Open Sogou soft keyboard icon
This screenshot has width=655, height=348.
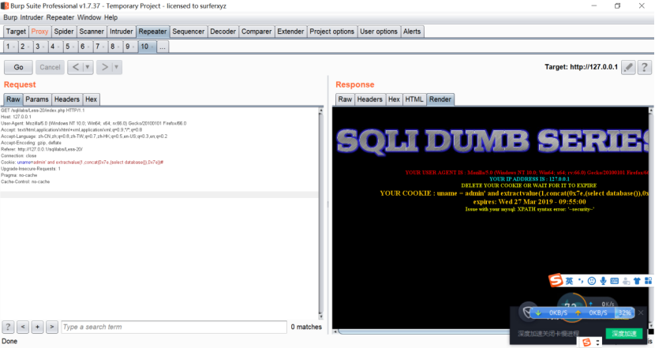coord(615,281)
